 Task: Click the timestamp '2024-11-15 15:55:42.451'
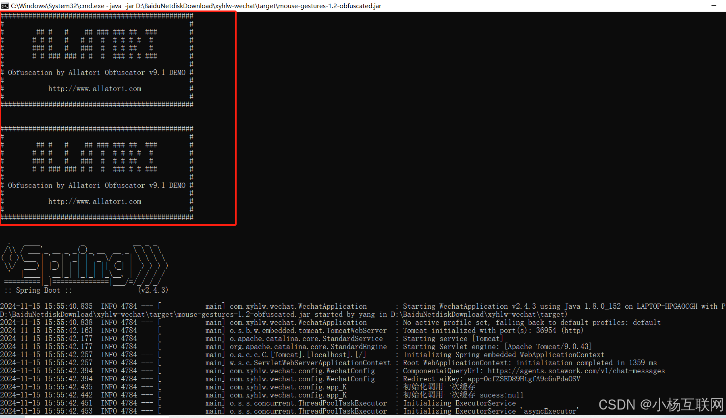(46, 403)
